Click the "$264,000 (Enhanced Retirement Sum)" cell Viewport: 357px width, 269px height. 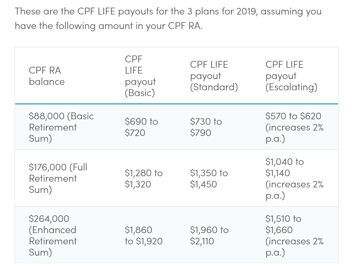(53, 235)
